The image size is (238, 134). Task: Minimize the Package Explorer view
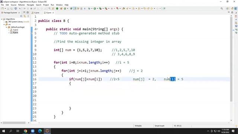[24, 12]
